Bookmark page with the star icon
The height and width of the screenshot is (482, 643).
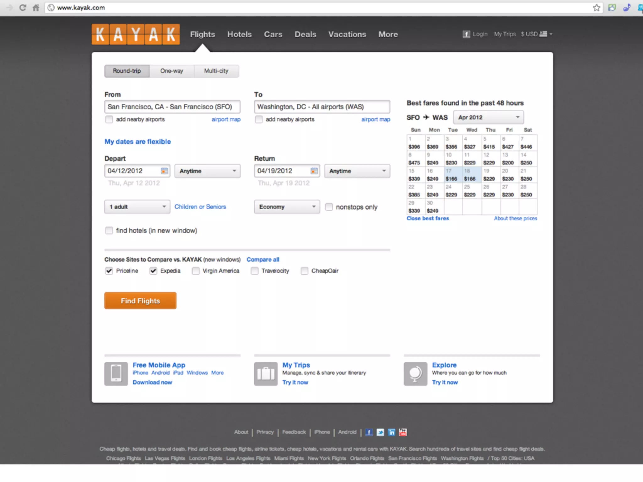click(x=597, y=8)
